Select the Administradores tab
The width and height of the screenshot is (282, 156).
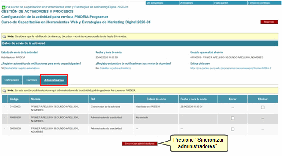click(54, 80)
